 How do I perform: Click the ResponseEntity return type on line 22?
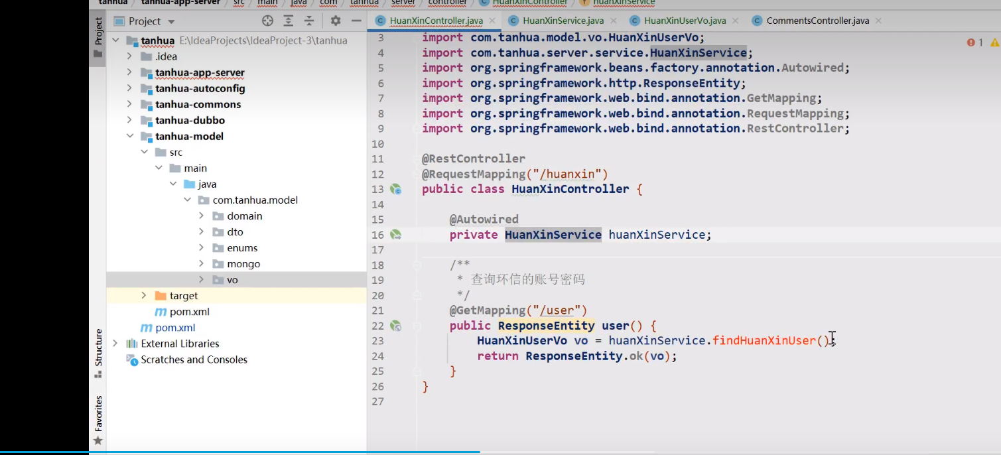pyautogui.click(x=546, y=326)
